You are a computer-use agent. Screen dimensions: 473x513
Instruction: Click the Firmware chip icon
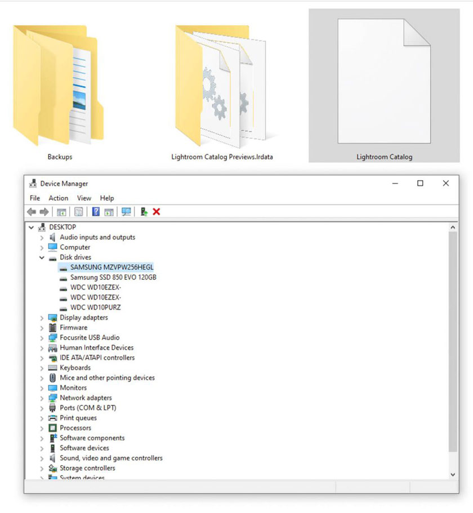pyautogui.click(x=52, y=328)
